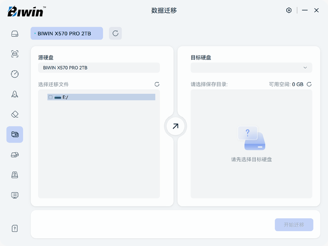Screen dimensions: 328x246
Task: Refresh the 可用空间 available space
Action: [x=309, y=84]
